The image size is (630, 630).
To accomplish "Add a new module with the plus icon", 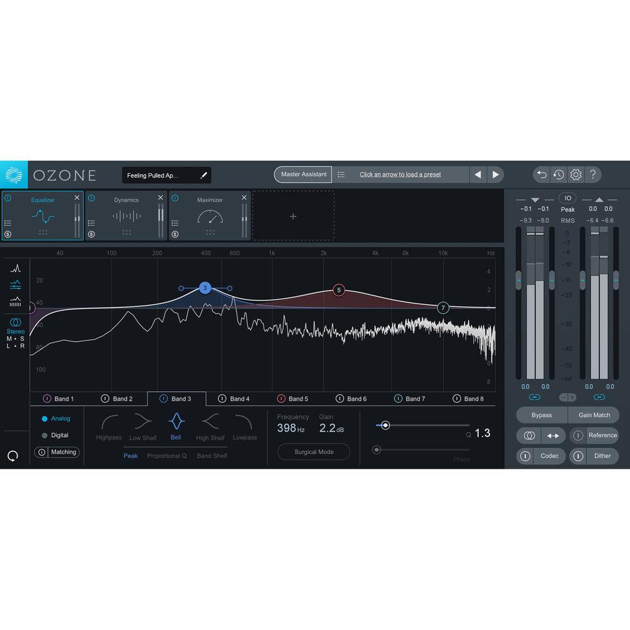I will 293,215.
